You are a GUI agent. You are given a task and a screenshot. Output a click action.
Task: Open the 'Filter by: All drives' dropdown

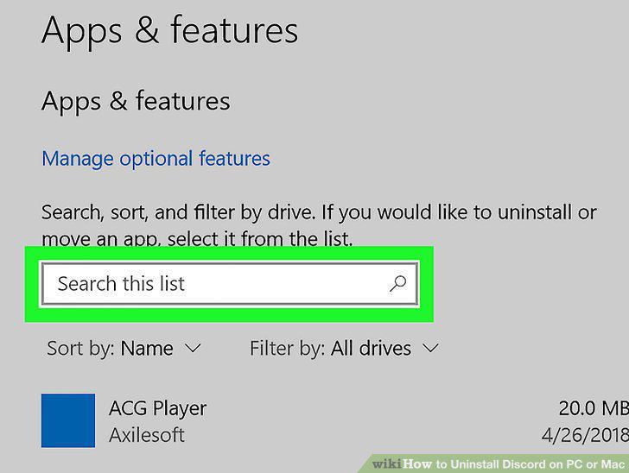[345, 348]
